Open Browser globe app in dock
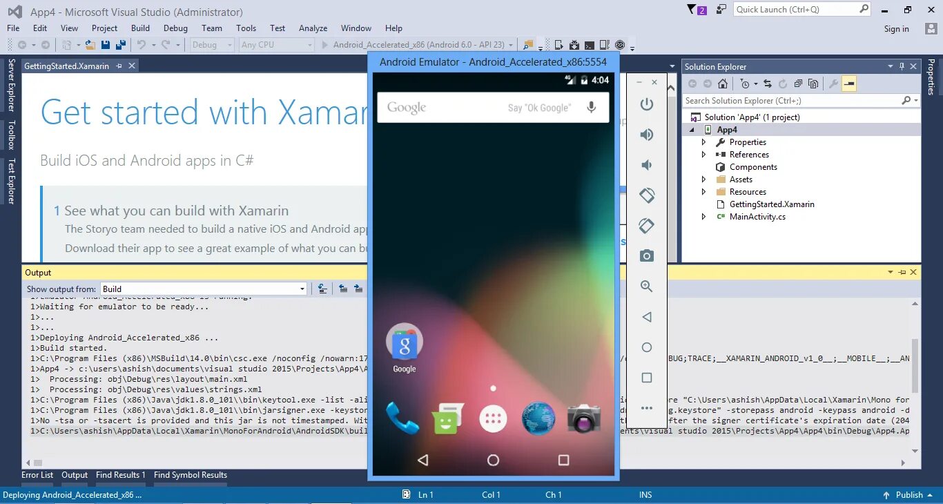This screenshot has height=504, width=943. tap(538, 418)
